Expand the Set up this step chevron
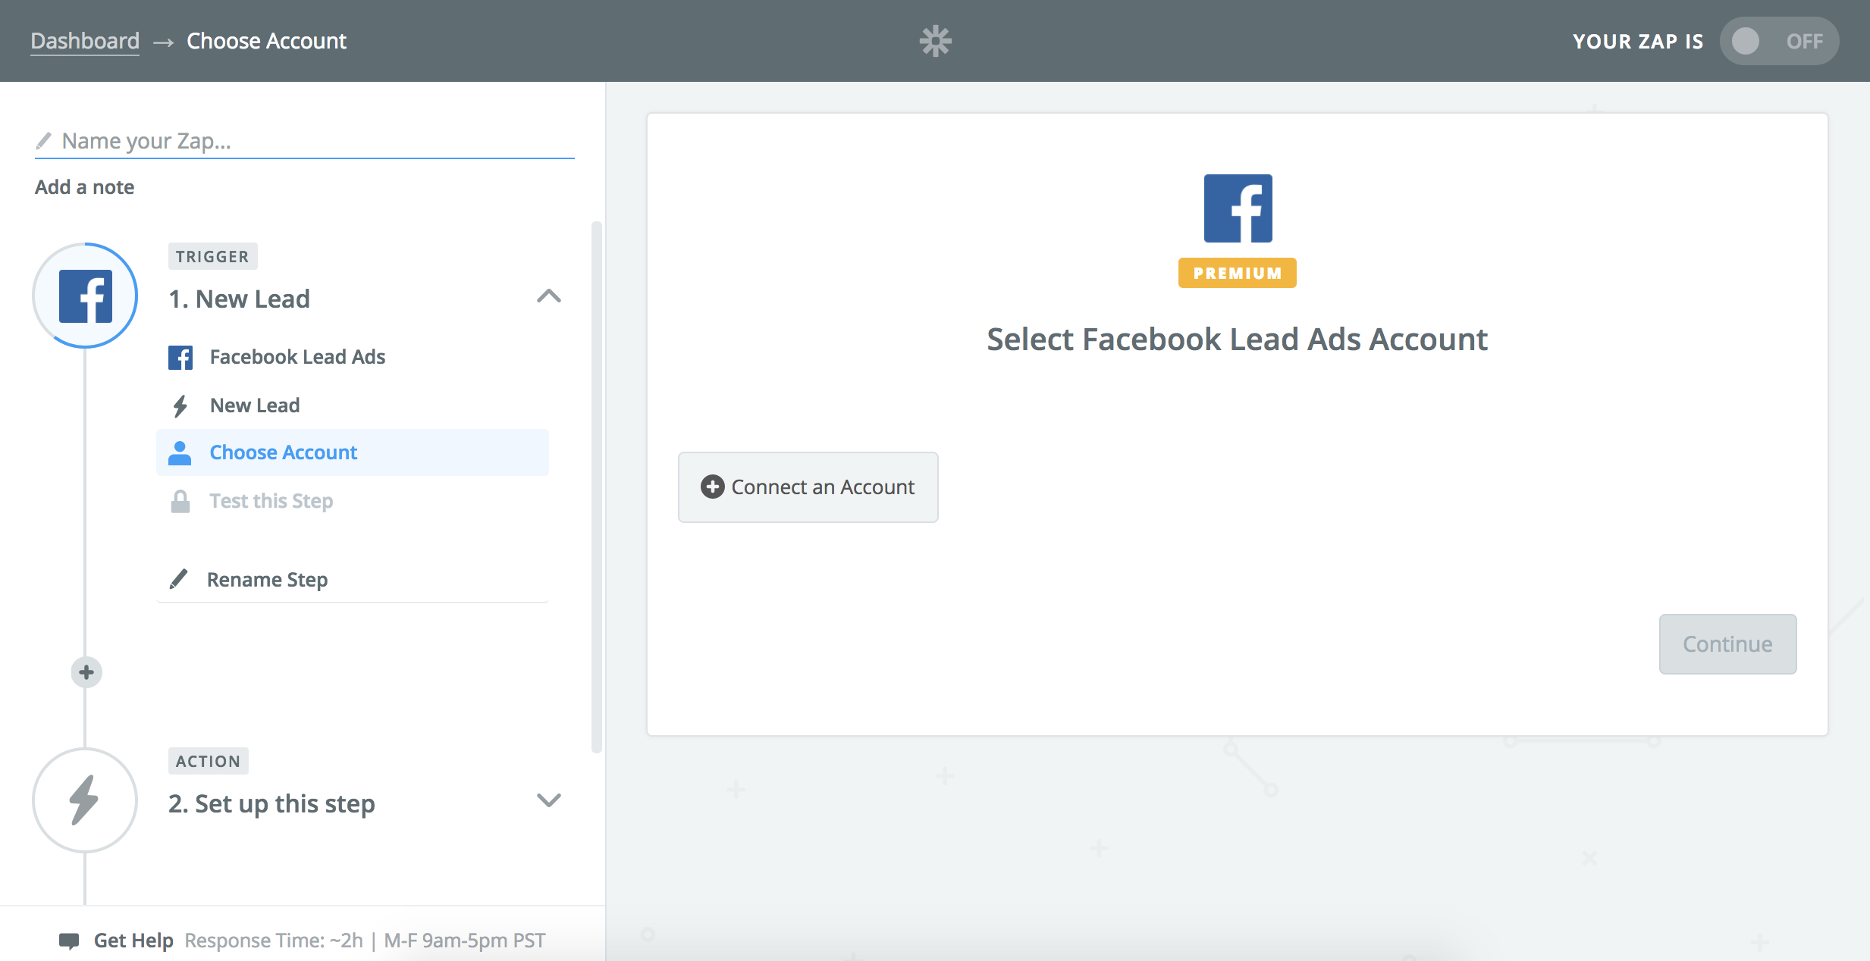1870x961 pixels. click(549, 800)
